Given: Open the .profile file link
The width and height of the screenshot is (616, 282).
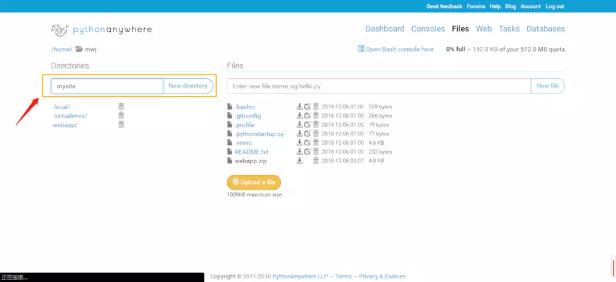Looking at the screenshot, I should (245, 125).
